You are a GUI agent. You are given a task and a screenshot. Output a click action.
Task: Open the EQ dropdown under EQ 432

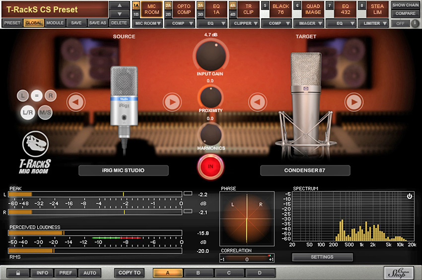click(x=341, y=23)
